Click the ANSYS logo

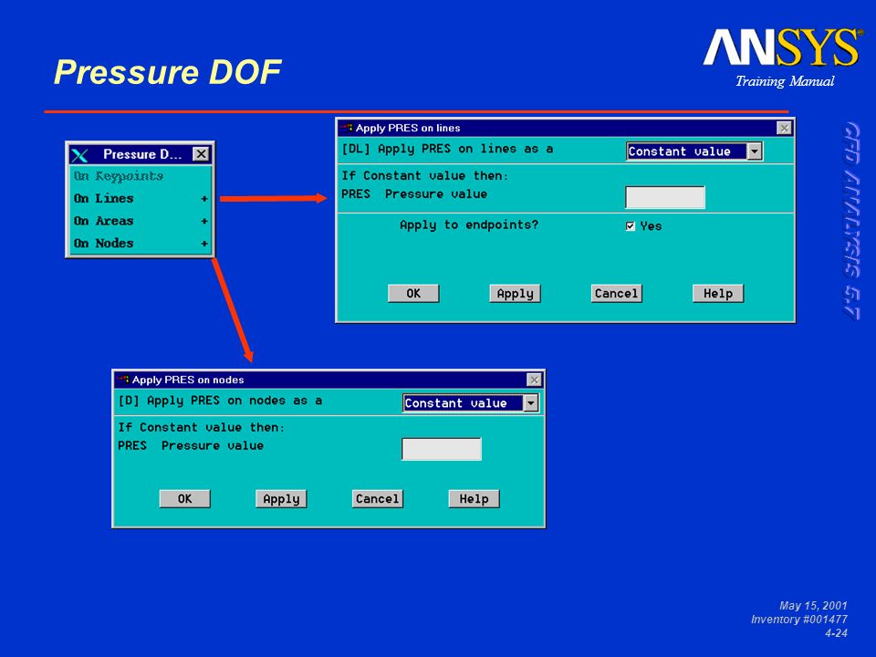(x=783, y=48)
